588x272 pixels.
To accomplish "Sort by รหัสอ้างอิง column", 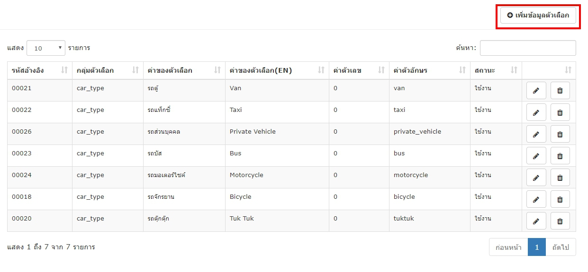I will [40, 70].
